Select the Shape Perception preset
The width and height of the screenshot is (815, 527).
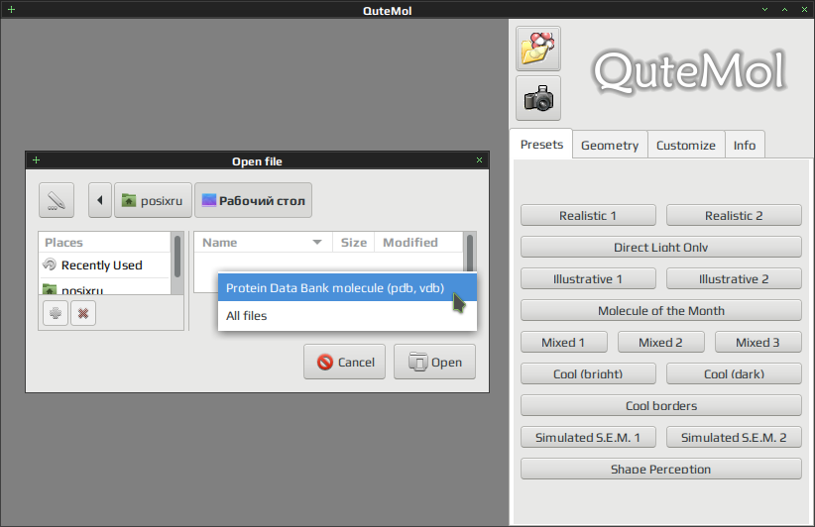click(x=661, y=469)
